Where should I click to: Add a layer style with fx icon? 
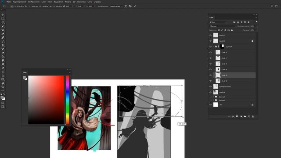click(x=233, y=116)
